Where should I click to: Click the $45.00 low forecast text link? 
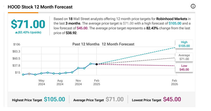tap(82, 28)
